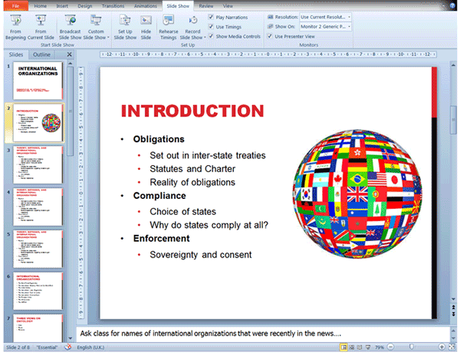
Task: Uncheck the Use Timings checkbox
Action: click(212, 26)
